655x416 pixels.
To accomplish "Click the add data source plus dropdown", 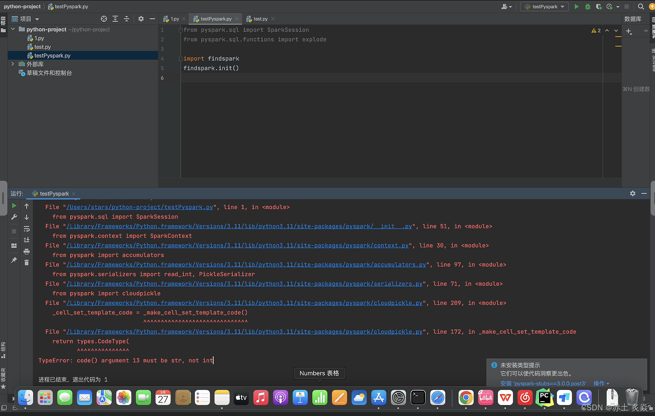I will [629, 31].
